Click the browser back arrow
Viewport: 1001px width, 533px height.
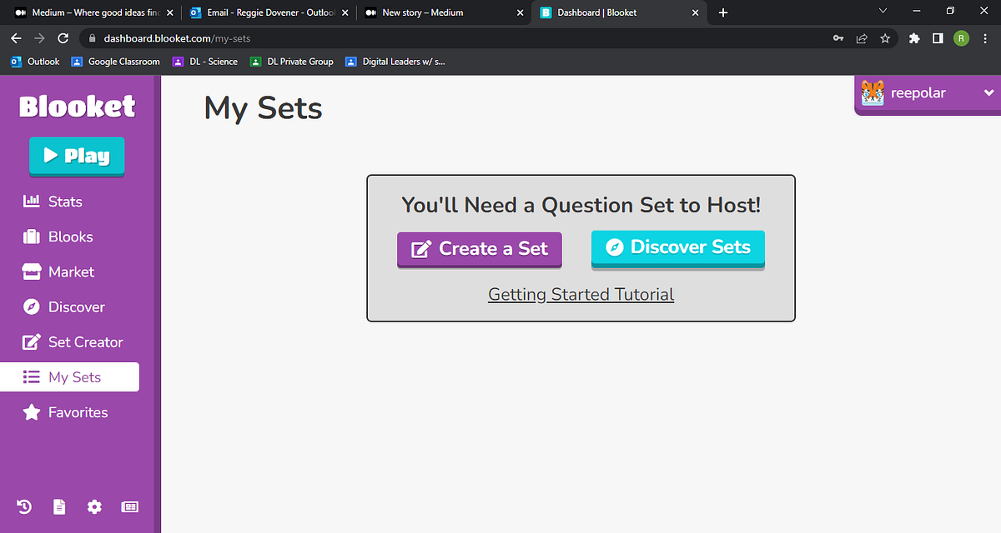16,38
